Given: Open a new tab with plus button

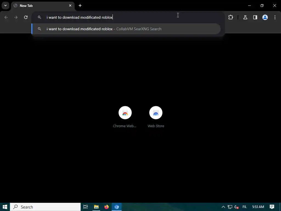Looking at the screenshot, I should tap(80, 5).
